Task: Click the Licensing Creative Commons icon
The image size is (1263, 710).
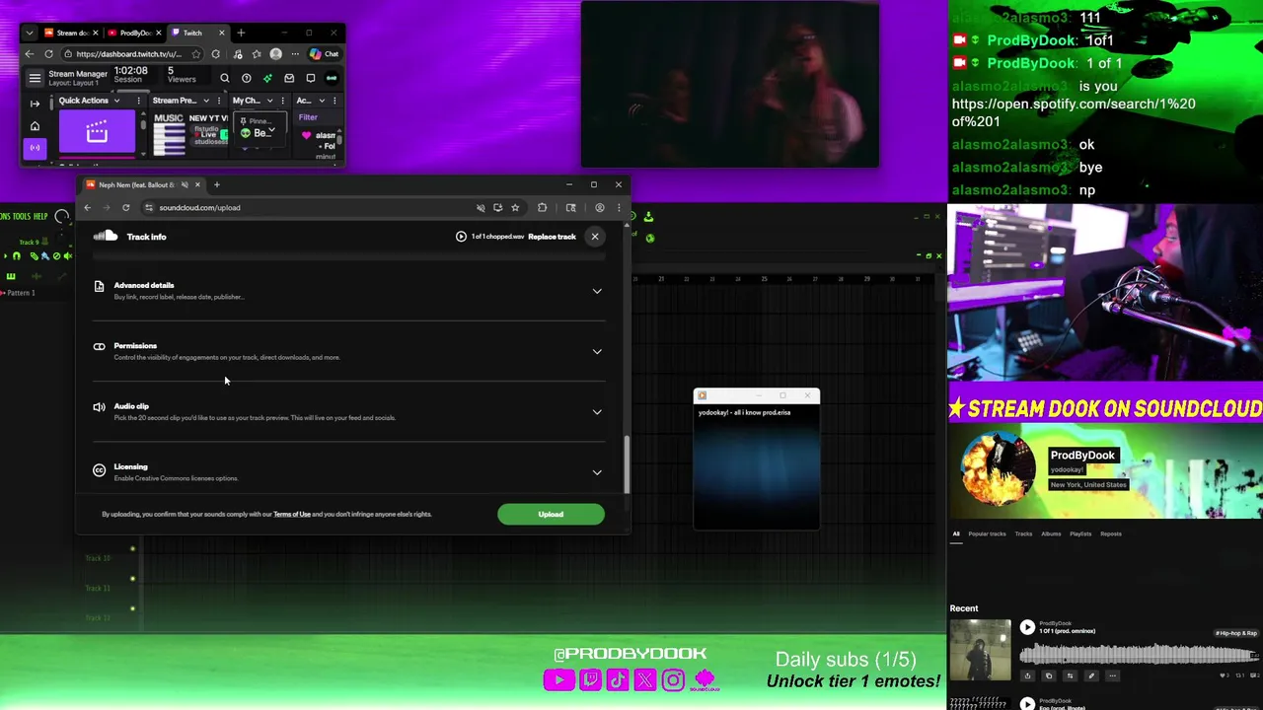Action: 99,470
